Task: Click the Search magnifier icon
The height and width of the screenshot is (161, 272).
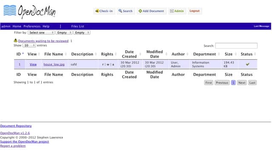Action: tap(120, 11)
